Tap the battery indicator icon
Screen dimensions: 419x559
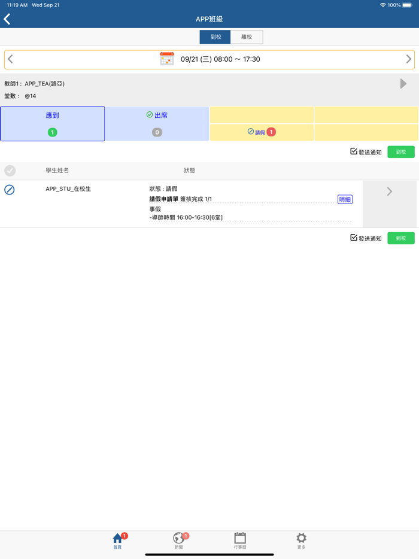[407, 5]
